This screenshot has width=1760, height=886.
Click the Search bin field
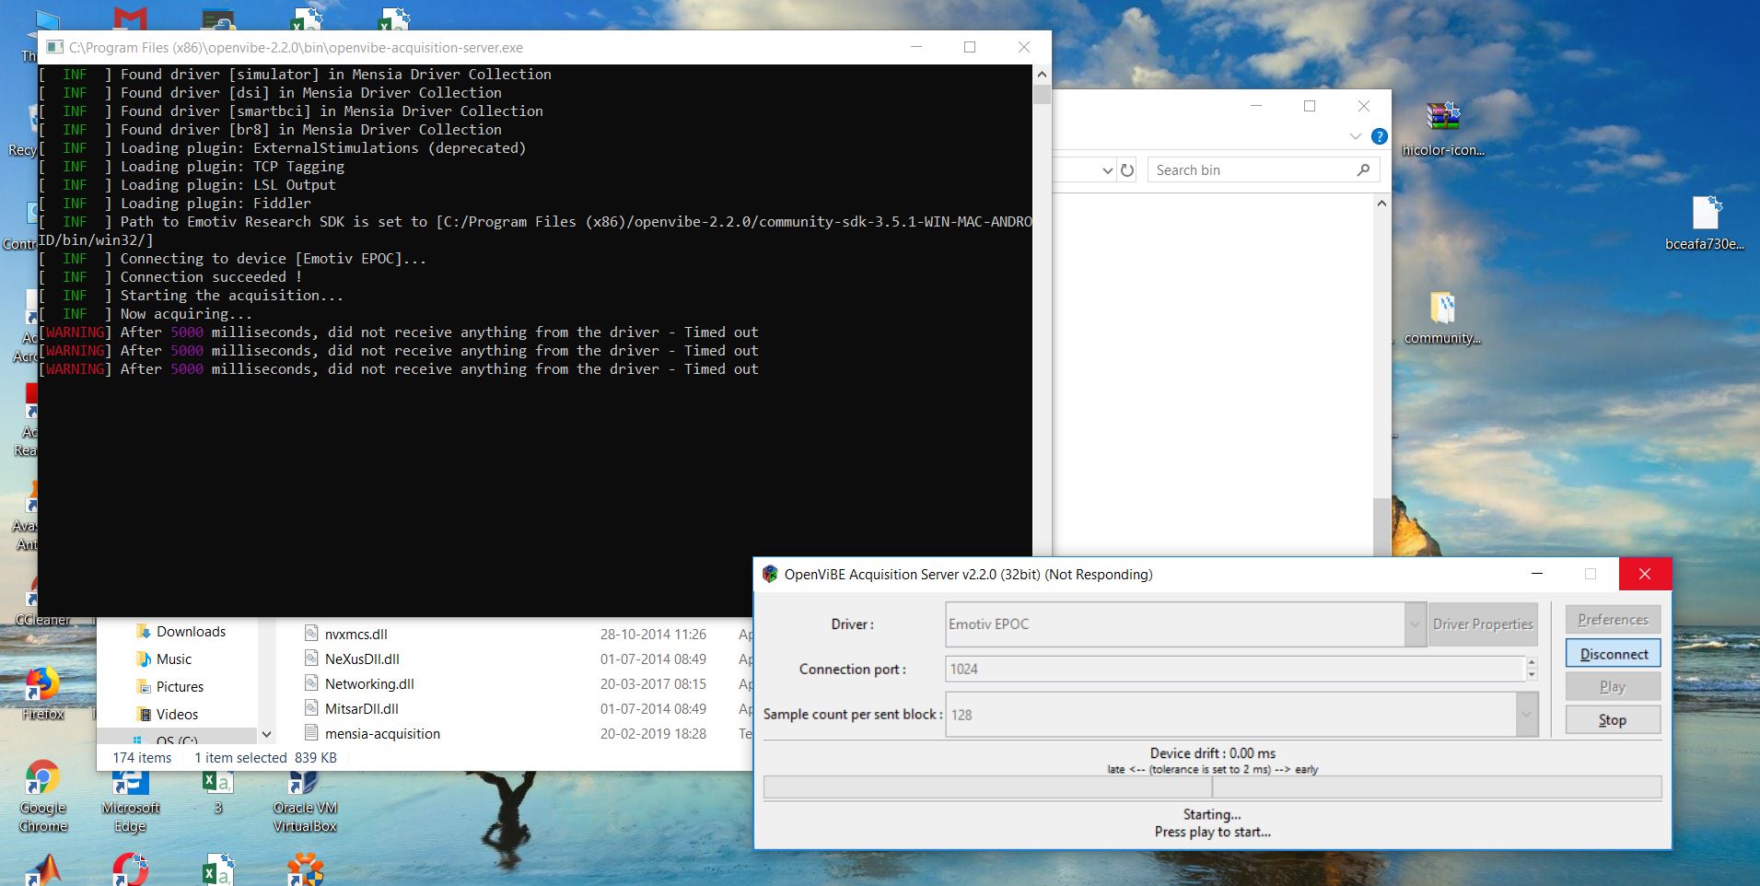1263,170
